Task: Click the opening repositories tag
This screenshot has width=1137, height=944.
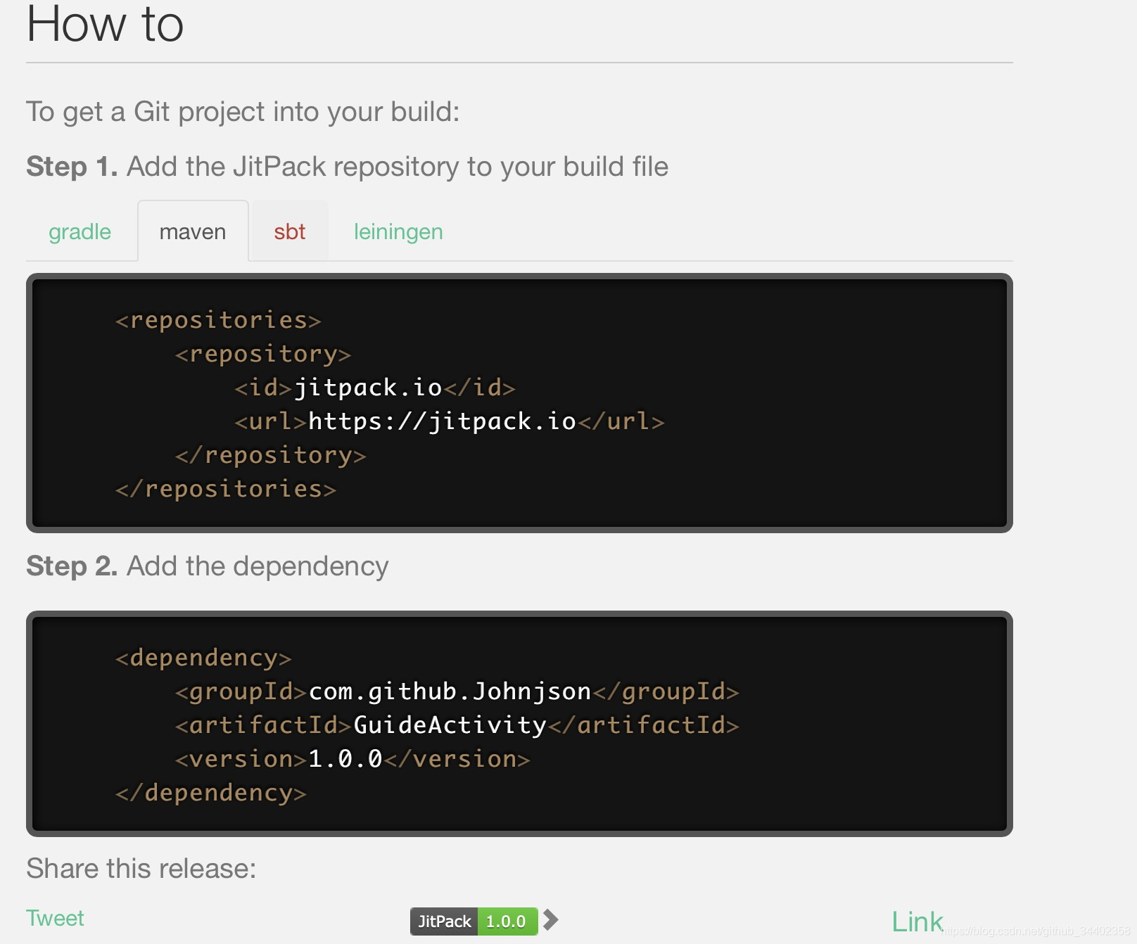Action: (x=218, y=320)
